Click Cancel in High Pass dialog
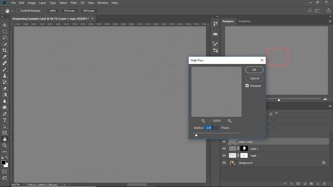The width and height of the screenshot is (333, 187). click(x=254, y=78)
